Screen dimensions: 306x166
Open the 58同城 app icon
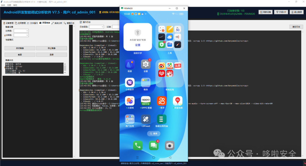(170, 66)
